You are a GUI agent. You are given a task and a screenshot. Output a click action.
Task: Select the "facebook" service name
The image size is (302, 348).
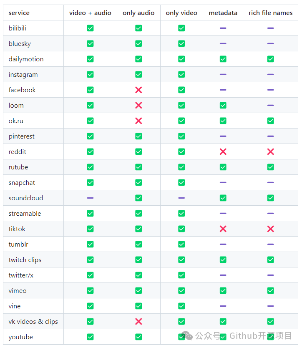click(22, 90)
